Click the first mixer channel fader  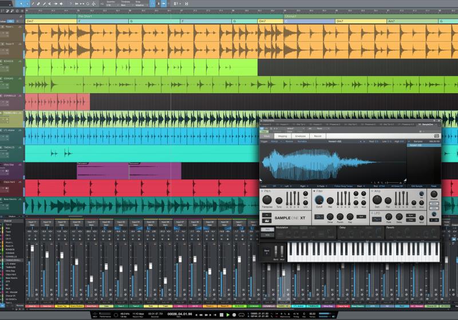[x=33, y=249]
